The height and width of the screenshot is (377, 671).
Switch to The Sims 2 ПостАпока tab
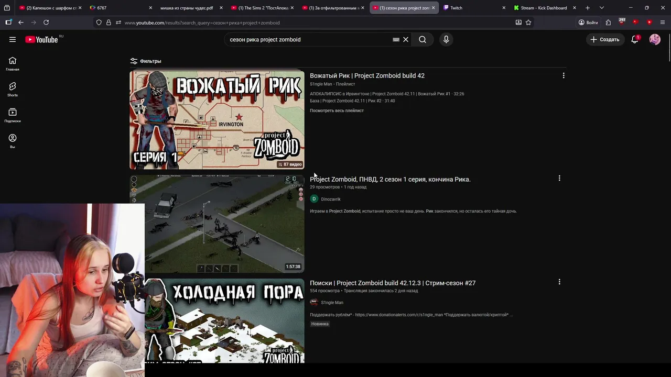tap(261, 8)
